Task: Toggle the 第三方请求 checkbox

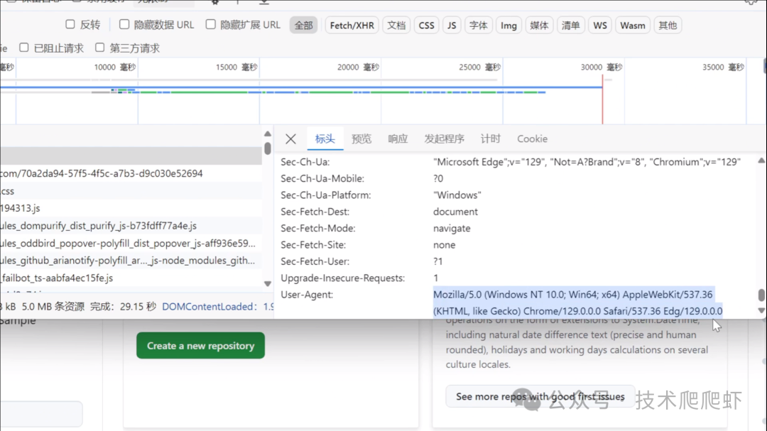Action: (100, 48)
